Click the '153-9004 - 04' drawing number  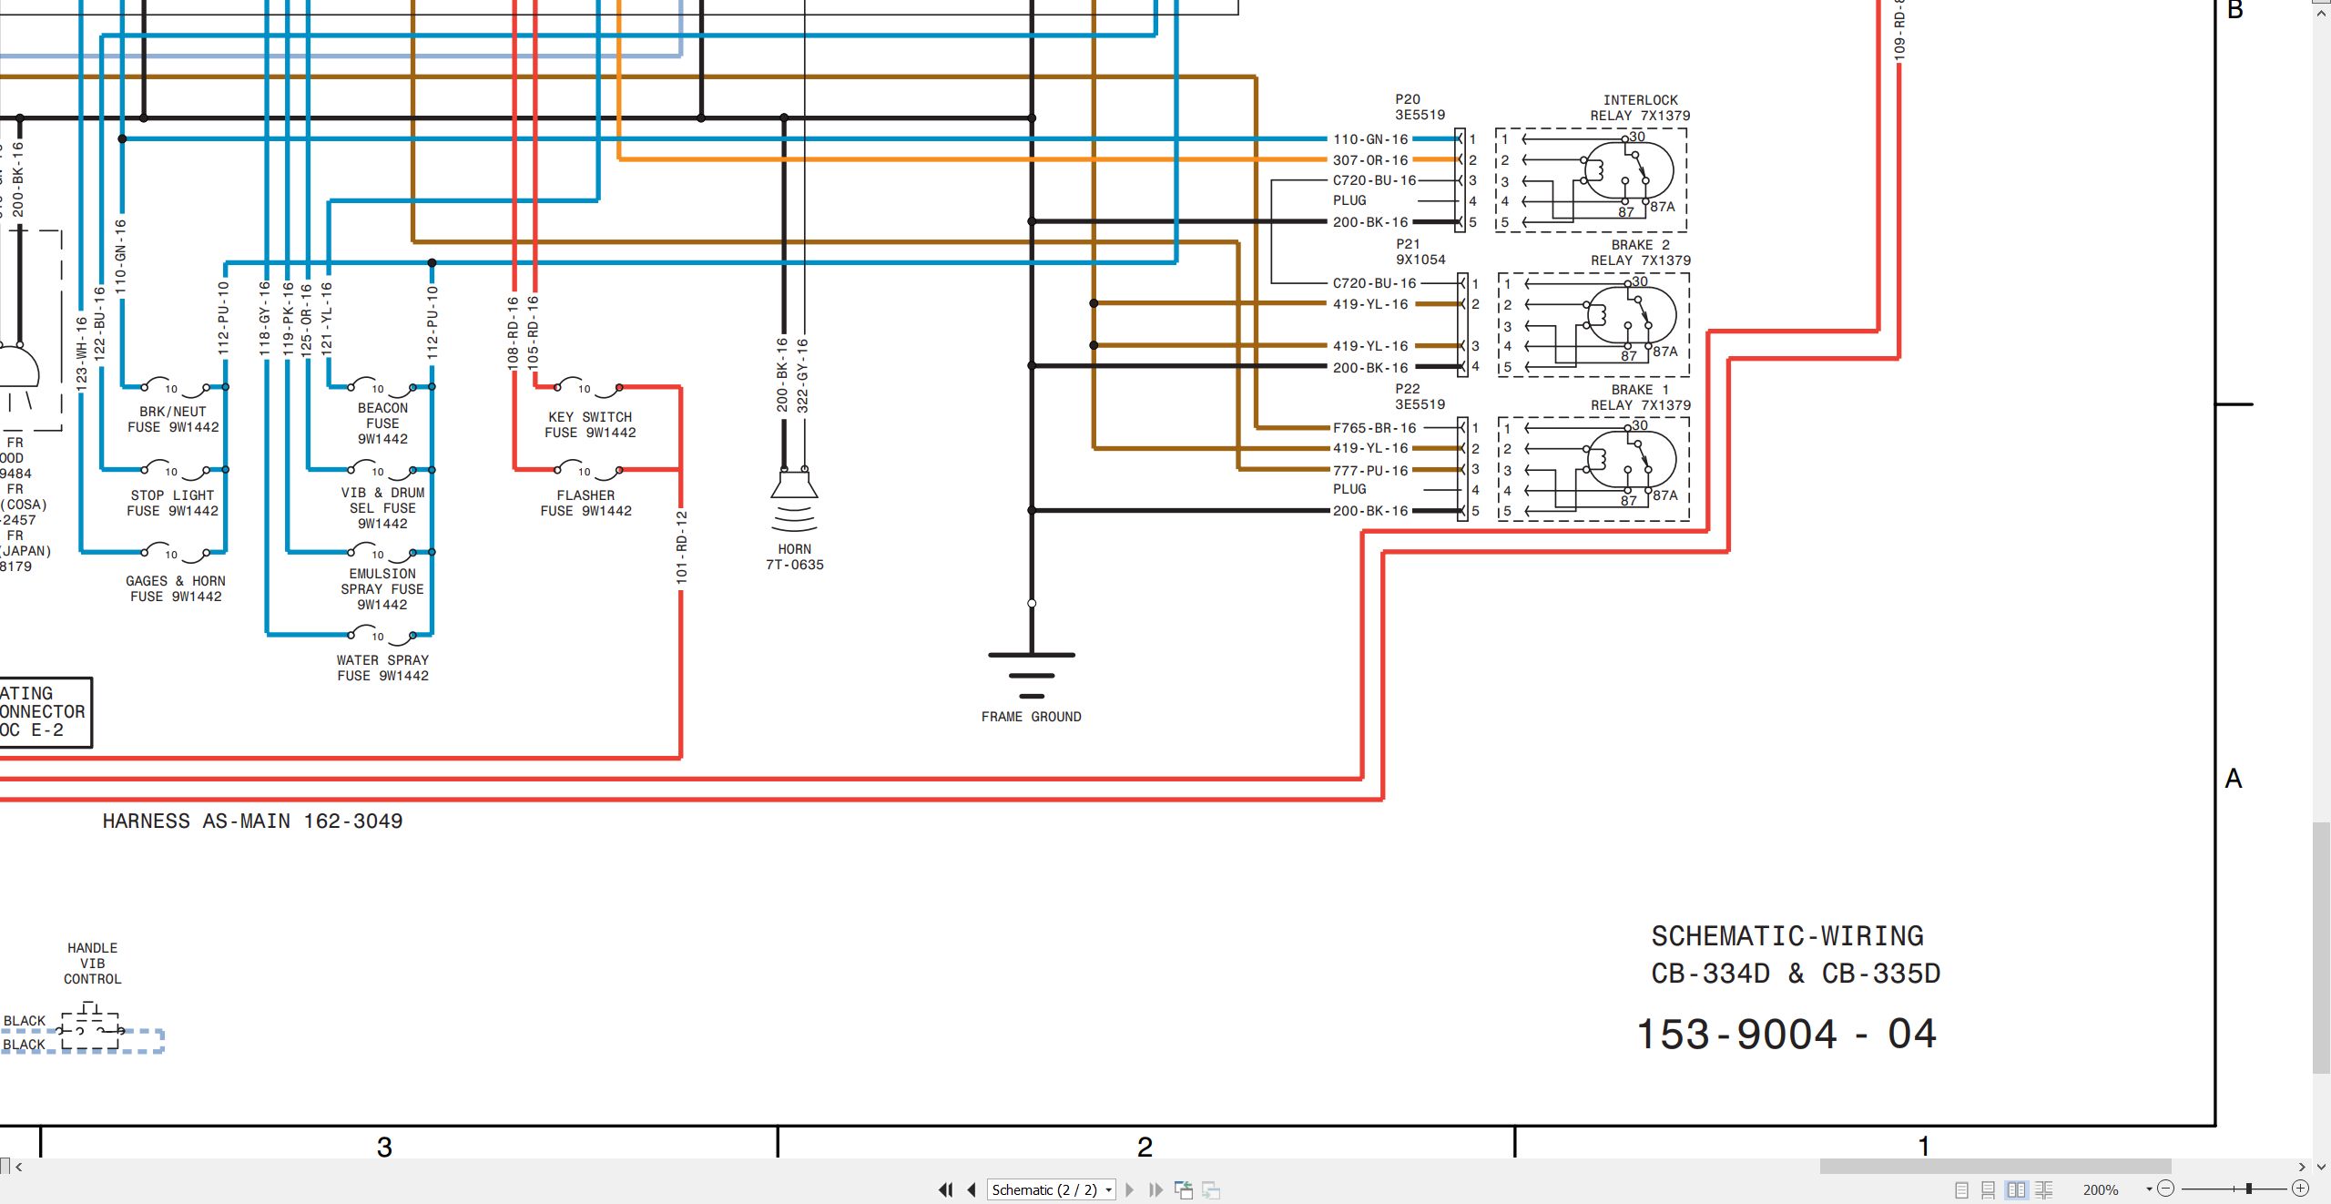1786,1035
